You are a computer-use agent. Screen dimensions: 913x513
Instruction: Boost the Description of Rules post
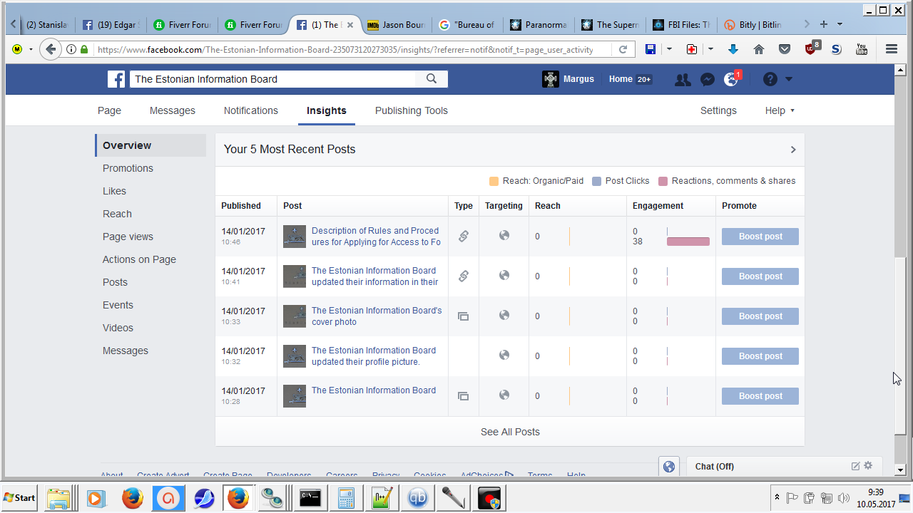click(x=760, y=237)
